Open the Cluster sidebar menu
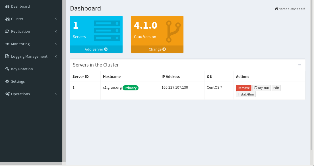The height and width of the screenshot is (166, 314). [x=31, y=19]
